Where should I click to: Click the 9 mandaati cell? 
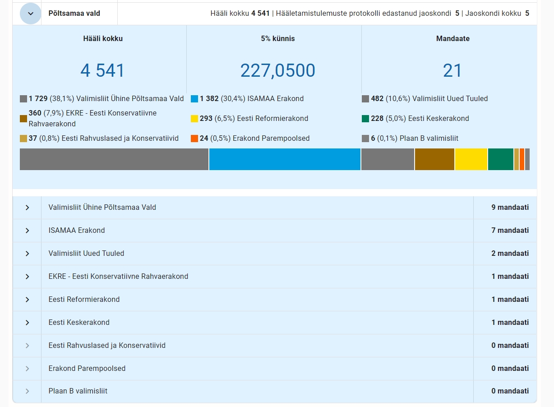(510, 208)
